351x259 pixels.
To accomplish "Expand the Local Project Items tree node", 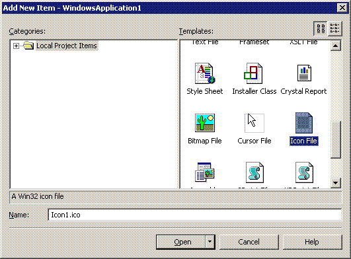I will coord(16,46).
